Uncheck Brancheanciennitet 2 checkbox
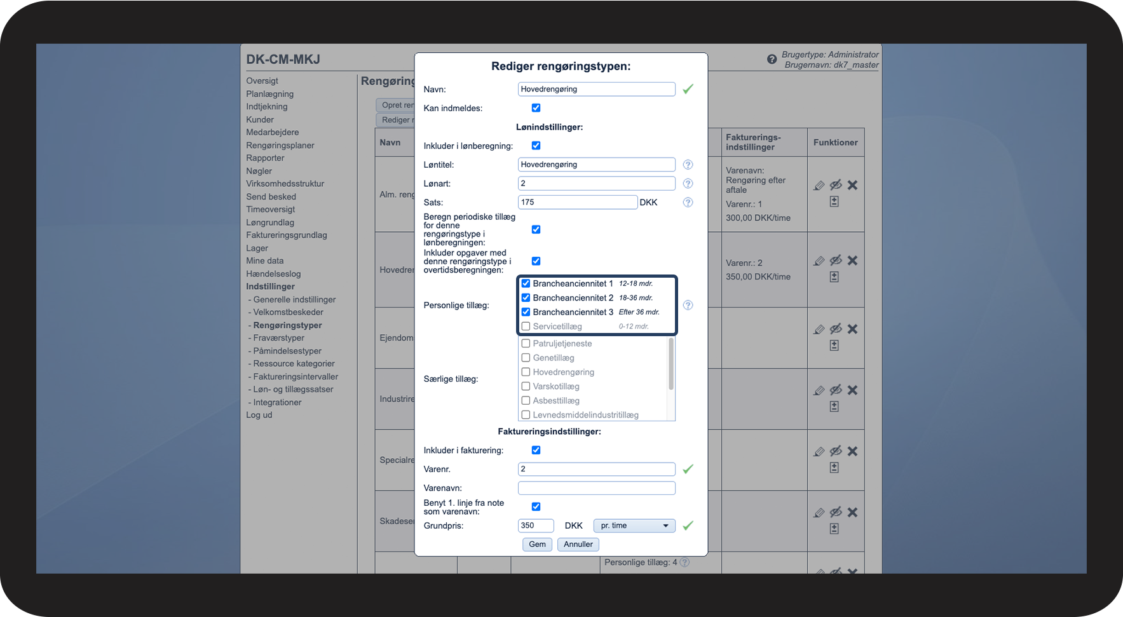This screenshot has height=617, width=1123. [x=526, y=297]
